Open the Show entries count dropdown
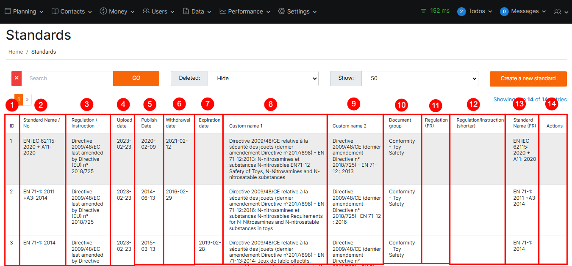The height and width of the screenshot is (266, 572). (x=419, y=79)
